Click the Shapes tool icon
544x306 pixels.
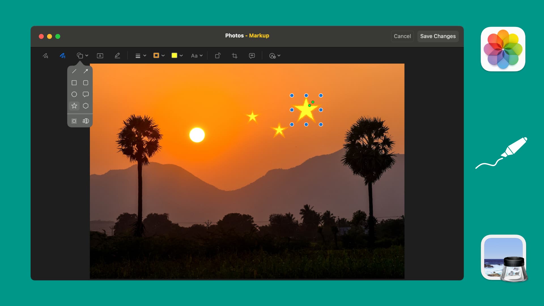80,56
